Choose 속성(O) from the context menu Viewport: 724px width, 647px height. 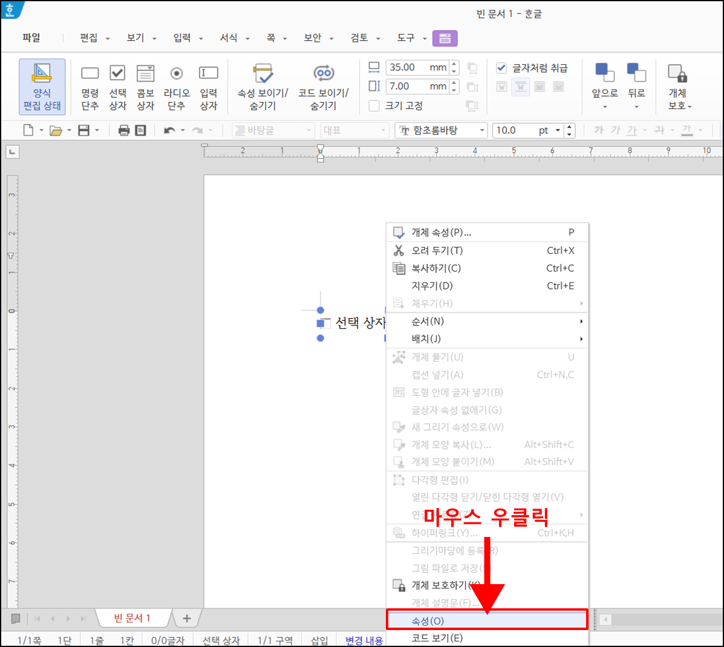coord(487,619)
